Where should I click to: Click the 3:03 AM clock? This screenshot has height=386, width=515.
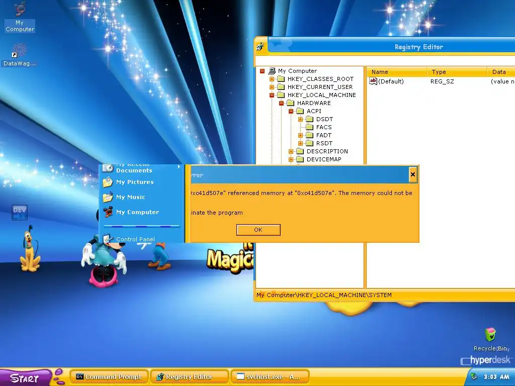[x=496, y=377]
